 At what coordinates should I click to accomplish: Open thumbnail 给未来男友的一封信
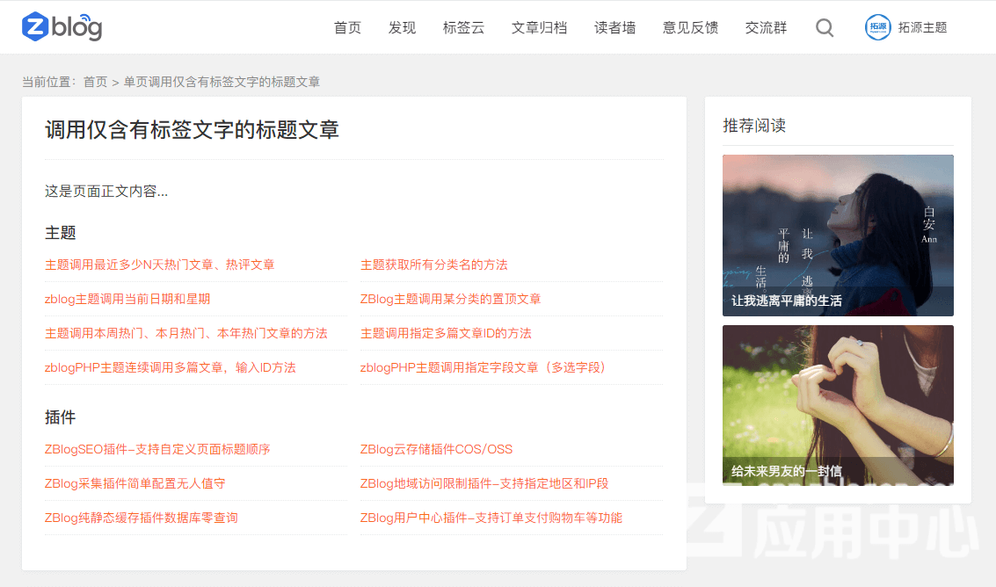click(838, 405)
